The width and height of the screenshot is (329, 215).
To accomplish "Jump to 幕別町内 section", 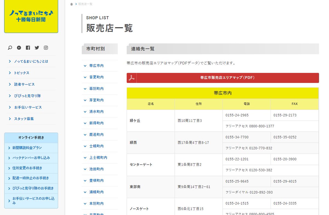I will pyautogui.click(x=100, y=89).
